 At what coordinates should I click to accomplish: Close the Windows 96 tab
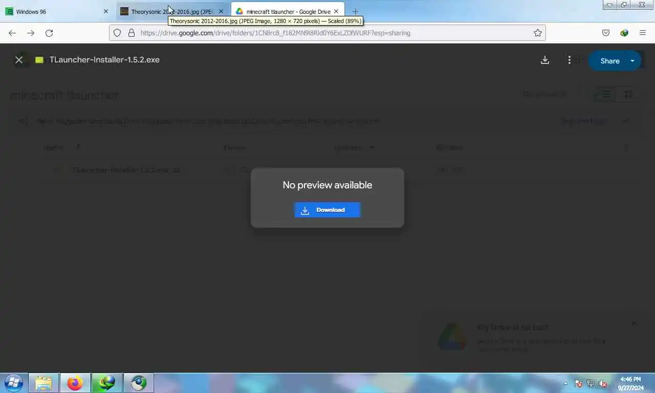click(106, 11)
